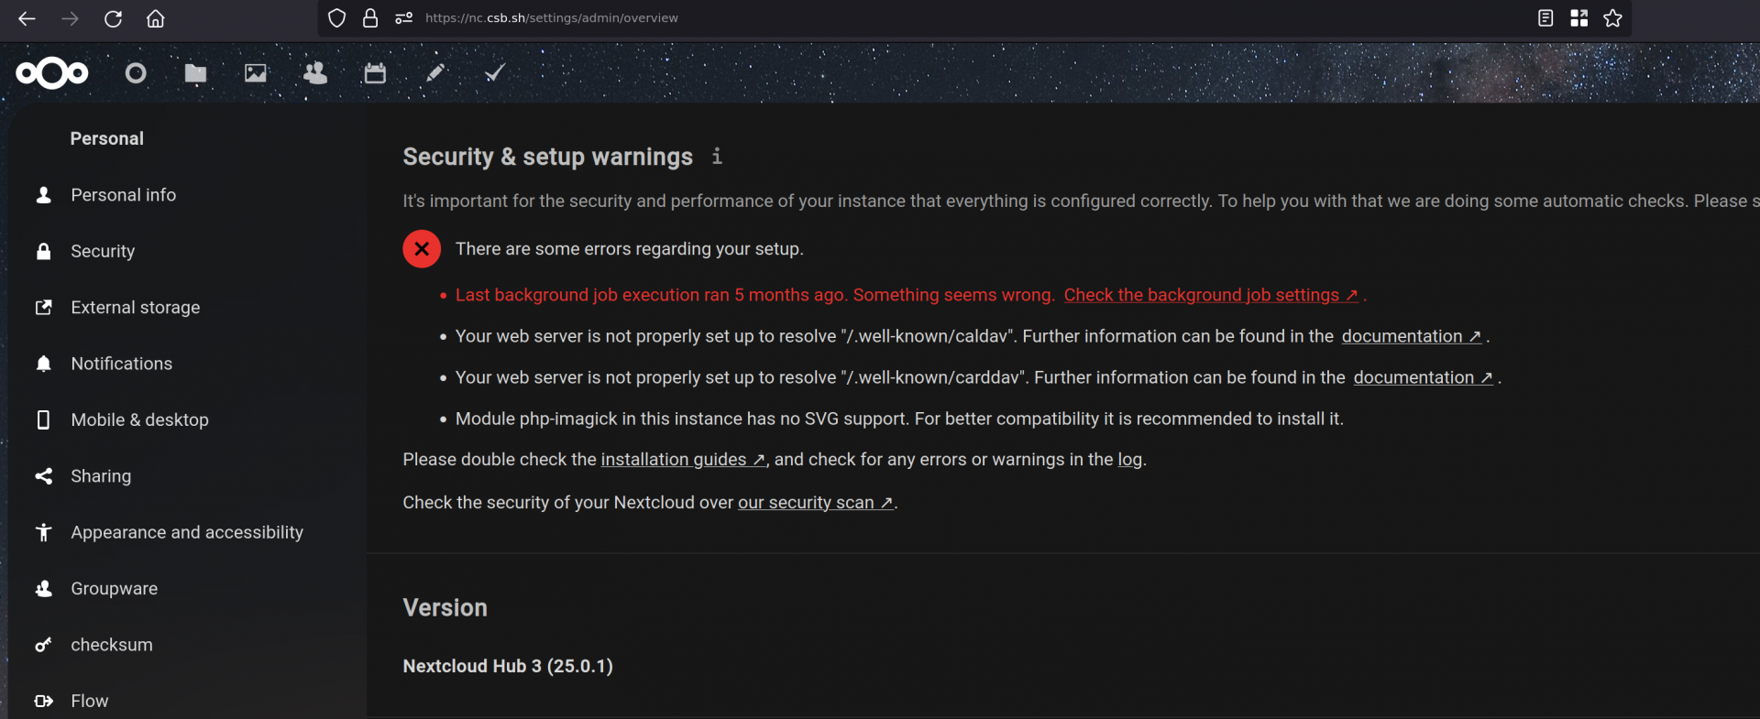Open the Dashboard circle icon
This screenshot has height=719, width=1760.
136,73
